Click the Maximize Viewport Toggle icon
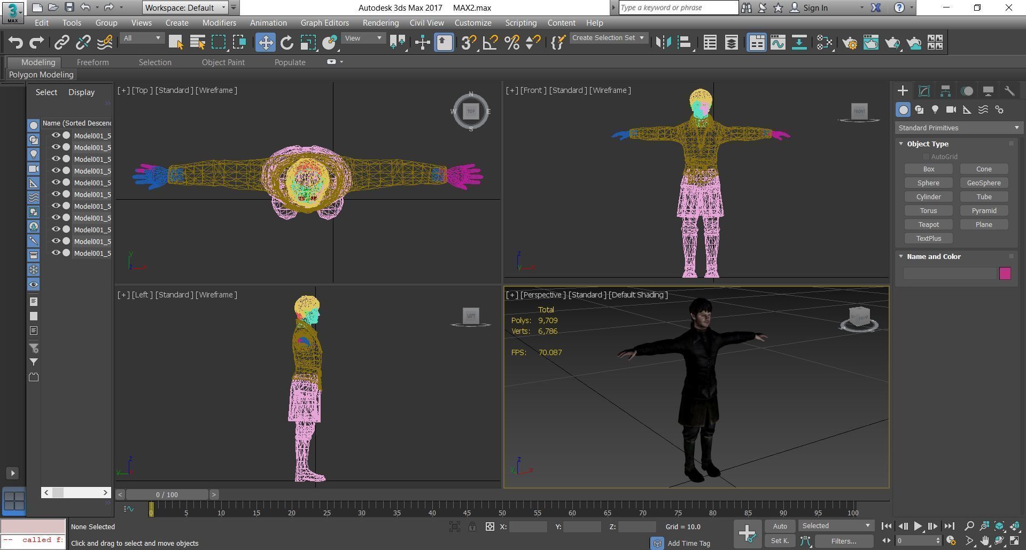 pyautogui.click(x=1014, y=540)
